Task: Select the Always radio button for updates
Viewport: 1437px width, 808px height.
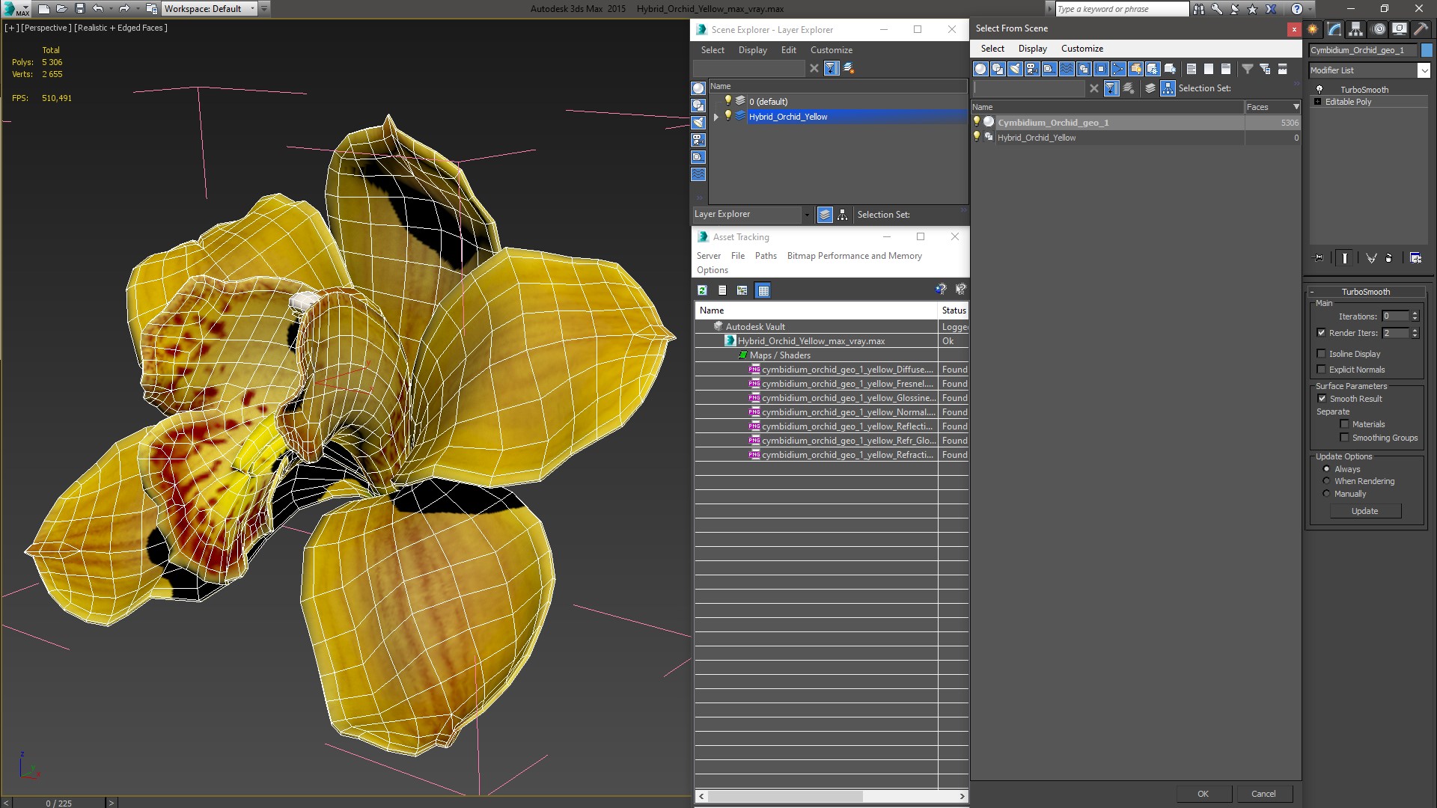Action: [x=1326, y=468]
